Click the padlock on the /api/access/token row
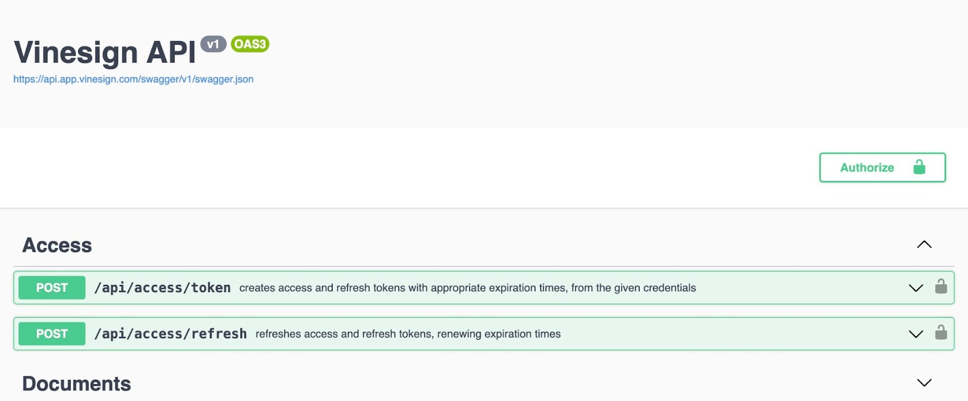968x401 pixels. (x=941, y=286)
